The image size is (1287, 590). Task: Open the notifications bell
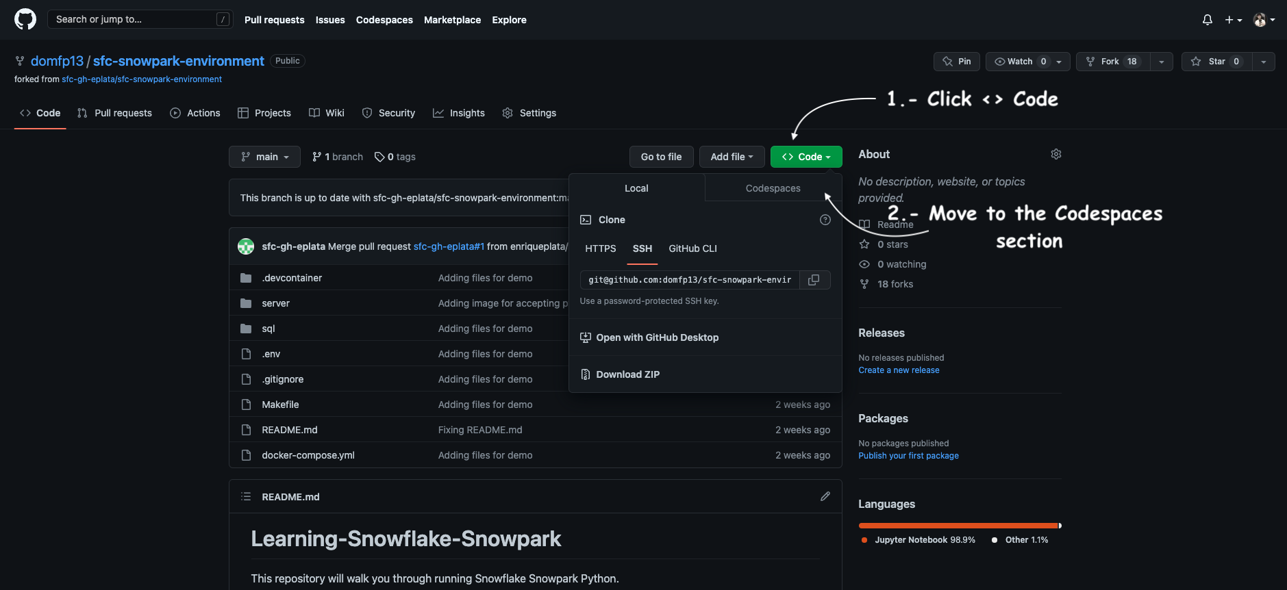pos(1208,20)
